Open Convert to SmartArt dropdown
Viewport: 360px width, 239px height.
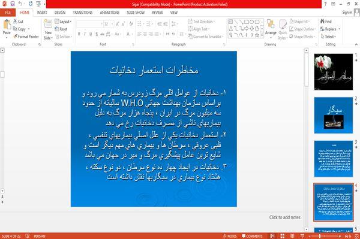coord(206,37)
